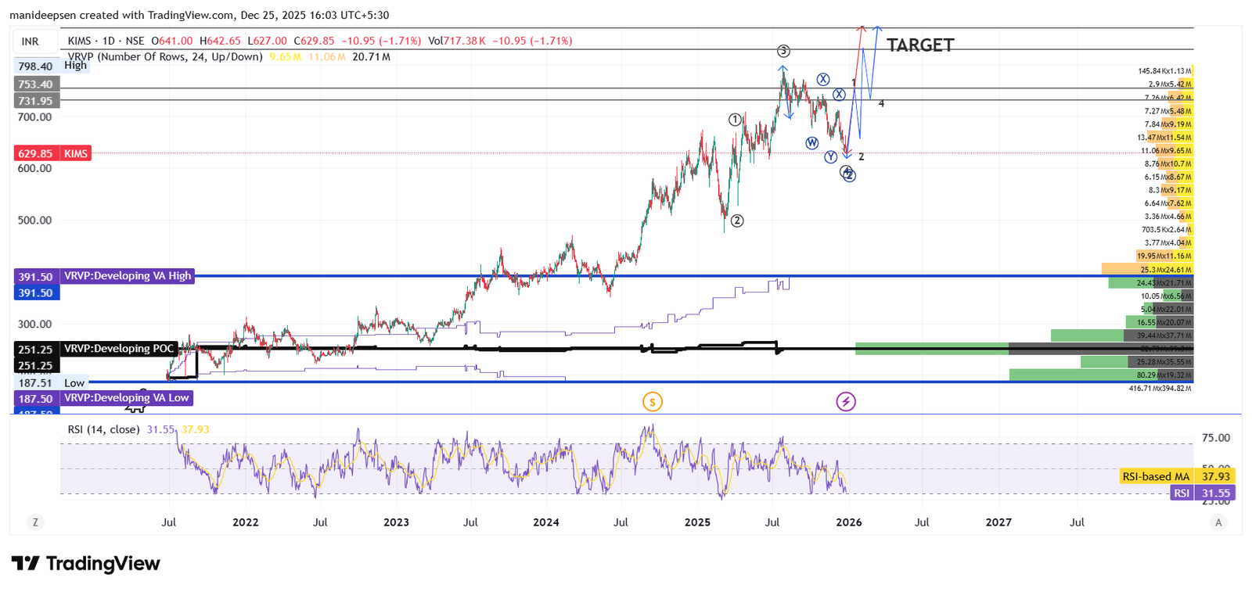Click the red 629.85 KIMS price label
Screen dimensions: 1252x592
(x=52, y=153)
